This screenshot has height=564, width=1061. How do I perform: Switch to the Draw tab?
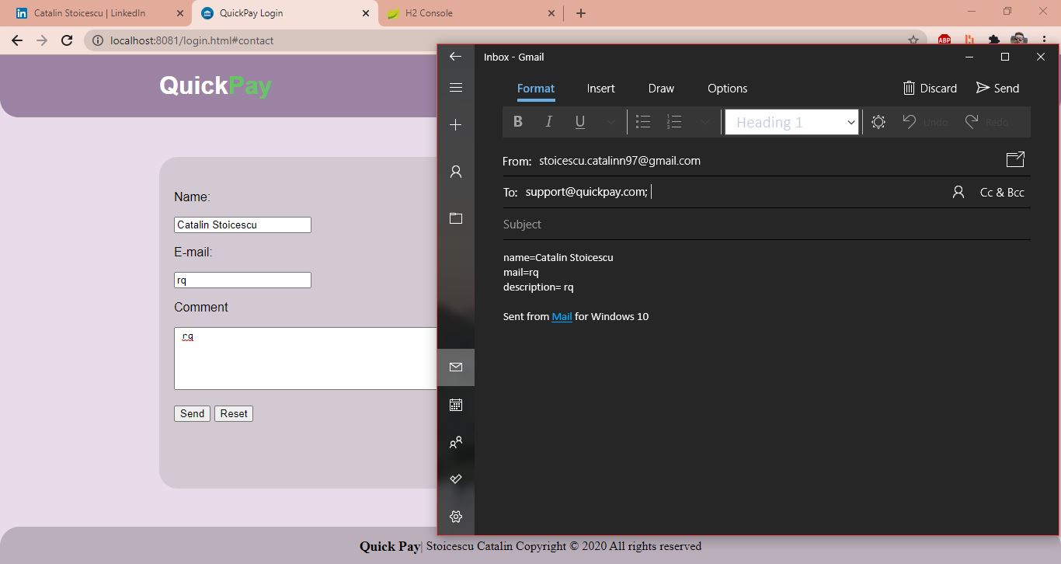661,89
